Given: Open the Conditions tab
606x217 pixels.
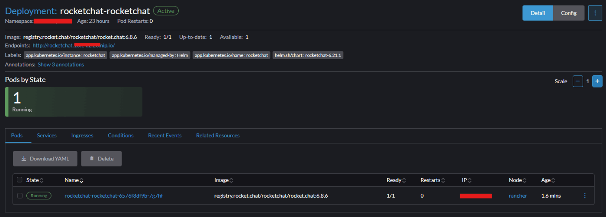Looking at the screenshot, I should tap(121, 135).
